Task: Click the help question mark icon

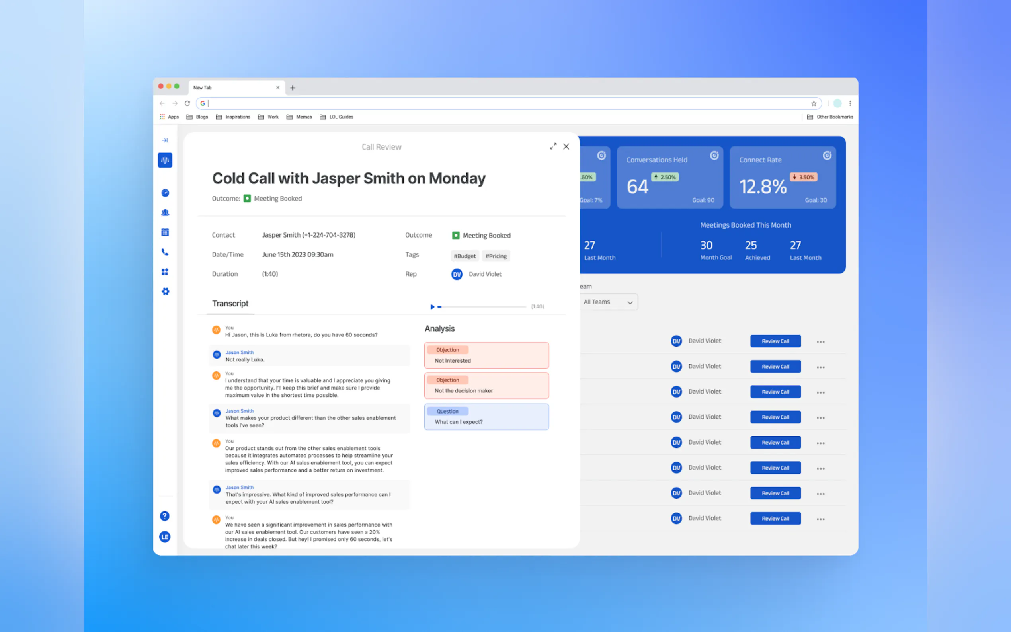Action: tap(165, 516)
